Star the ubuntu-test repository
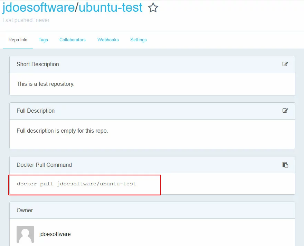This screenshot has height=246, width=304. (153, 8)
